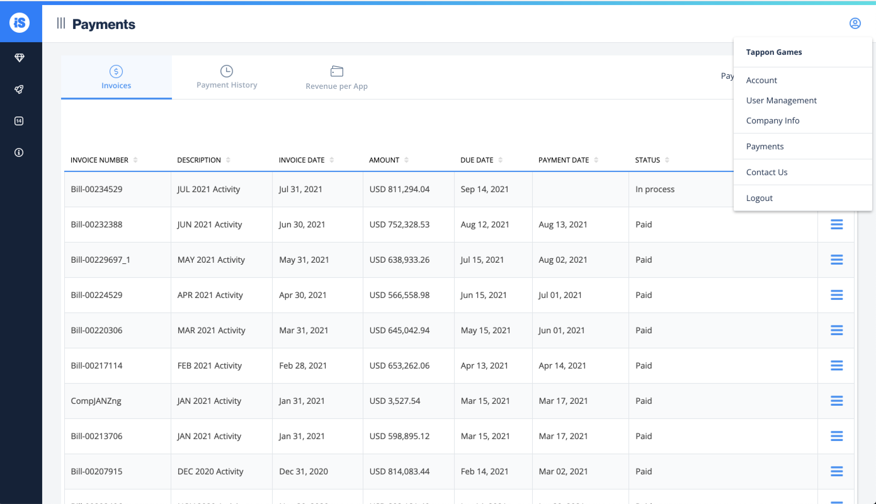Click payment date Jun 01, 2021

pyautogui.click(x=561, y=330)
